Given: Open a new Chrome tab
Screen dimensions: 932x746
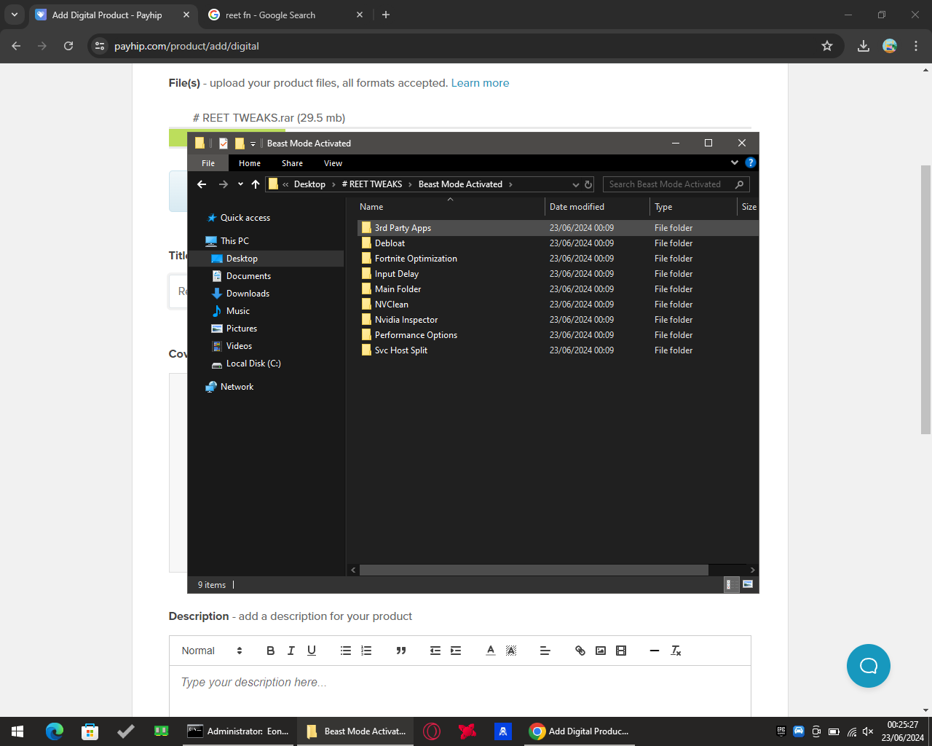Looking at the screenshot, I should (386, 15).
